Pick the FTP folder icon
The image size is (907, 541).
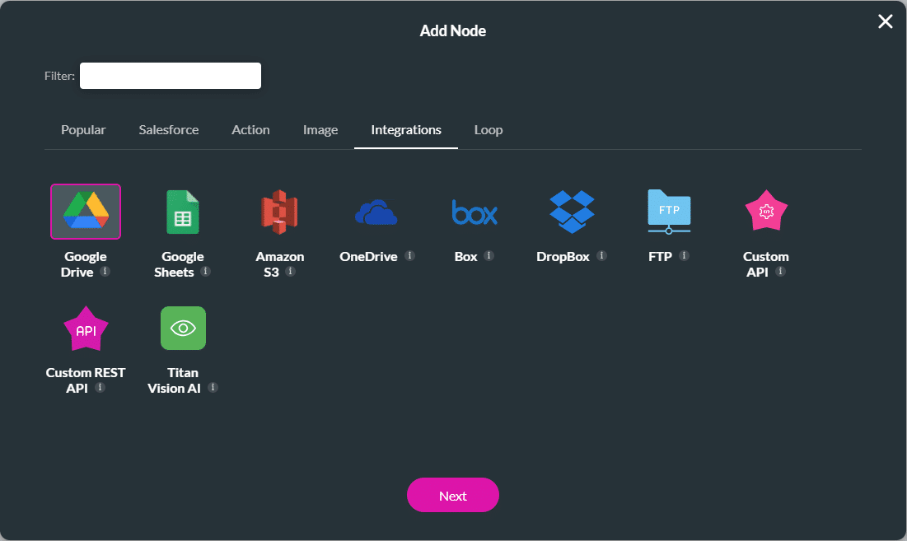(669, 211)
